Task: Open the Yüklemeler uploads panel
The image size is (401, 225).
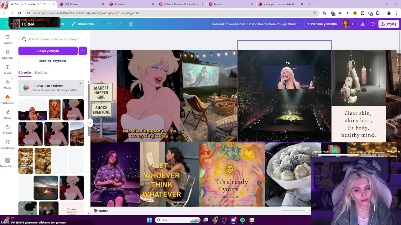Action: (8, 99)
